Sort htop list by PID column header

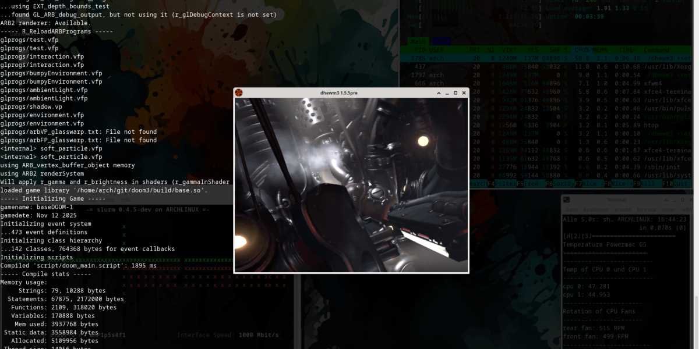[419, 50]
